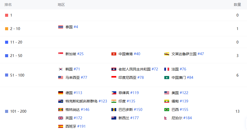Image resolution: width=247 pixels, height=133 pixels.
Task: Click the red swatch for rank 1
Action: pos(7,15)
